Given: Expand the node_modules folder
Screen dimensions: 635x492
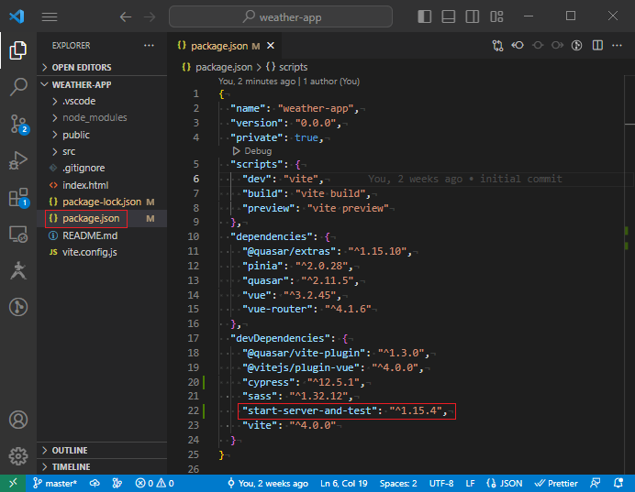Looking at the screenshot, I should click(x=102, y=117).
